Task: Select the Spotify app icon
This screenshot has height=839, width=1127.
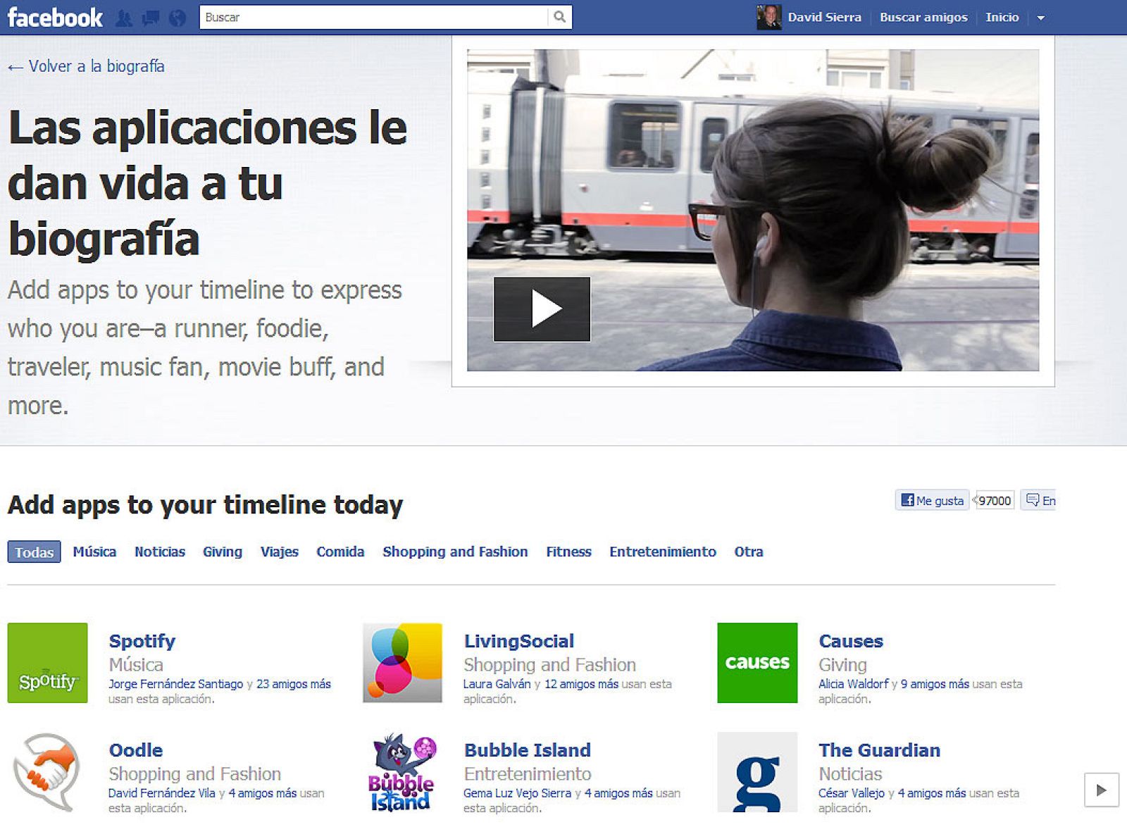Action: pos(46,663)
